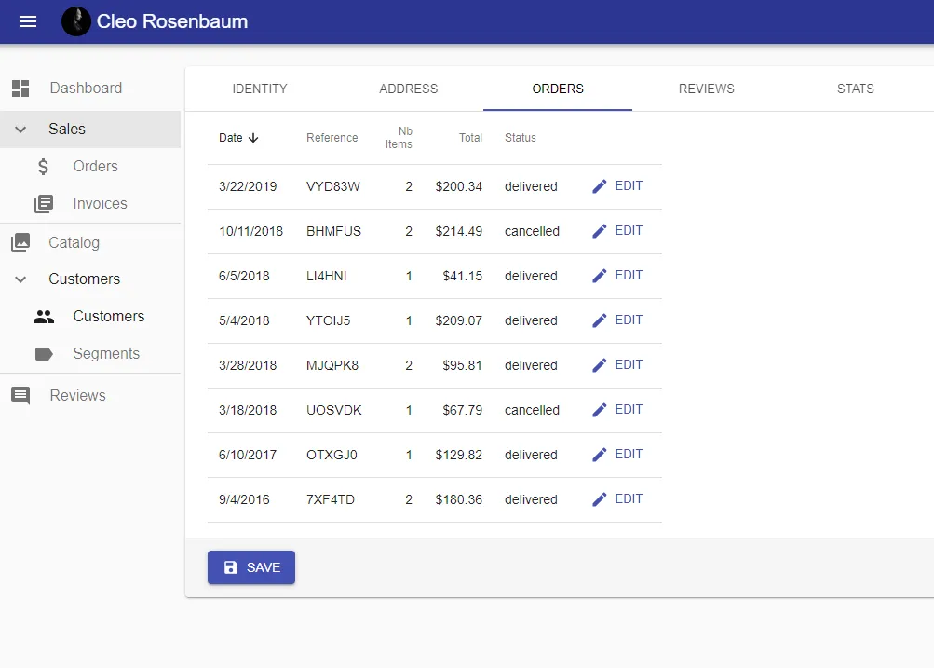Viewport: 934px width, 668px height.
Task: Switch to the Address tab
Action: coord(409,89)
